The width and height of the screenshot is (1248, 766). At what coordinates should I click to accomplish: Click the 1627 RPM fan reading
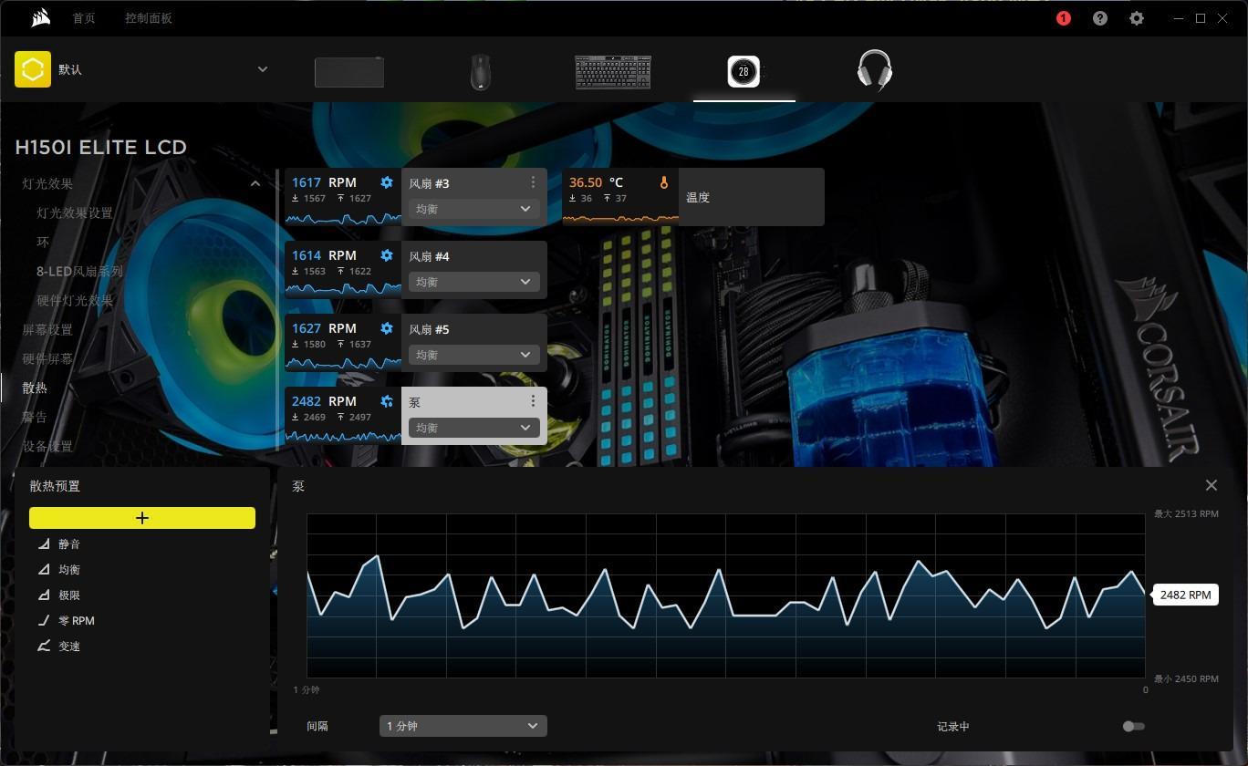[324, 328]
